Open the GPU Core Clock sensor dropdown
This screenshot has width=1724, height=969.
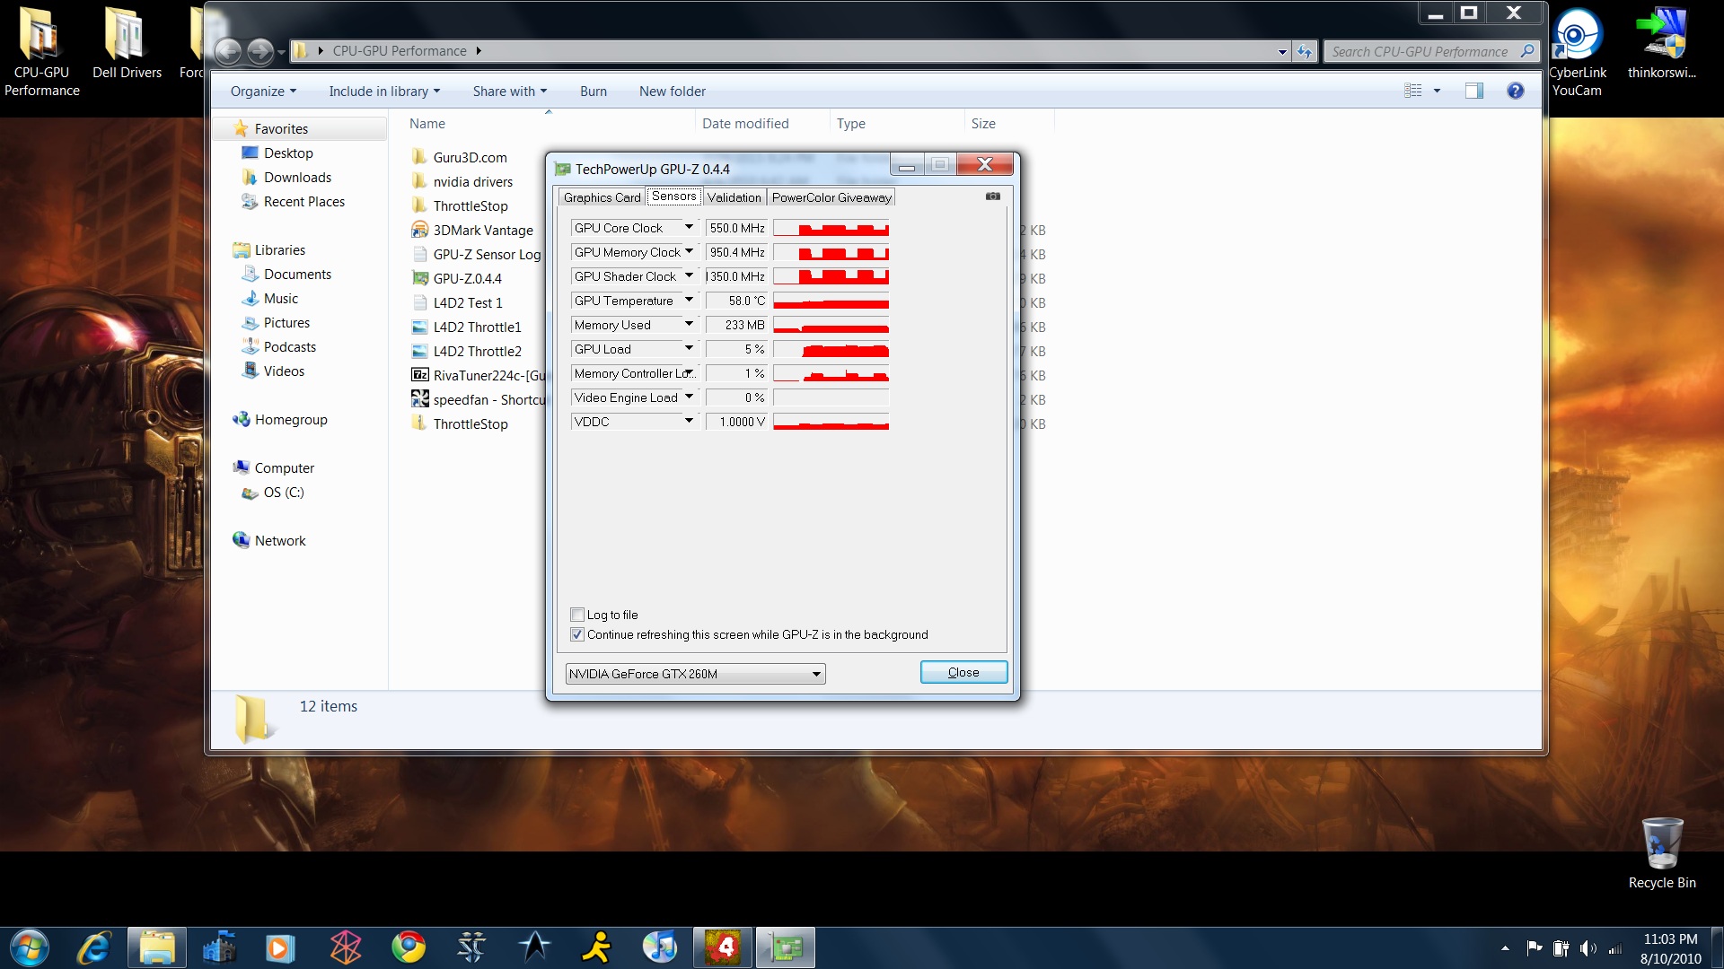pyautogui.click(x=689, y=228)
